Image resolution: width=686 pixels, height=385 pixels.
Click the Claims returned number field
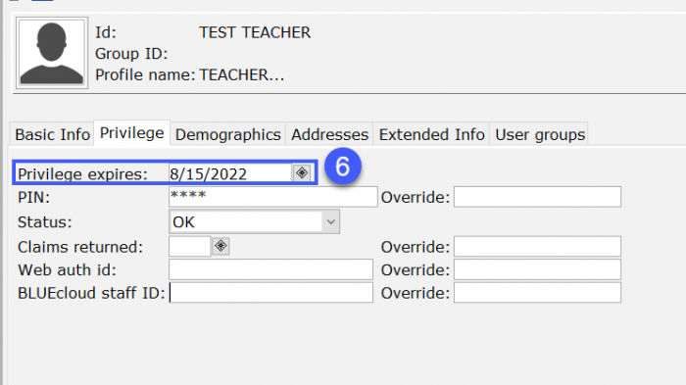(190, 246)
